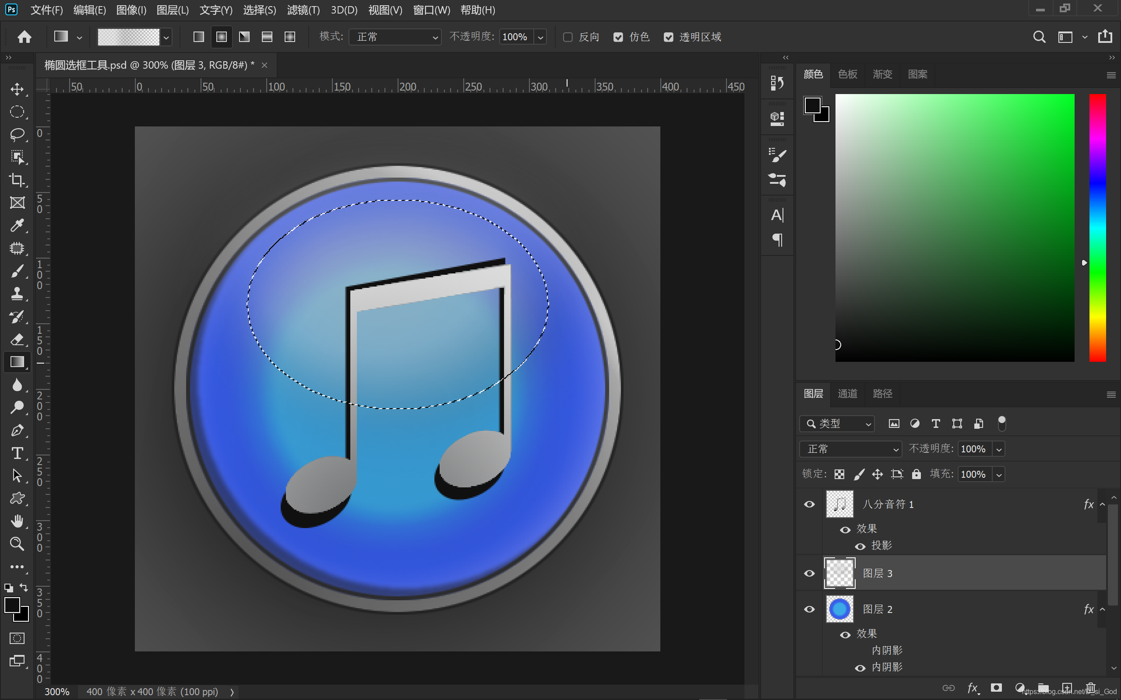Select the Lasso tool

pos(17,134)
